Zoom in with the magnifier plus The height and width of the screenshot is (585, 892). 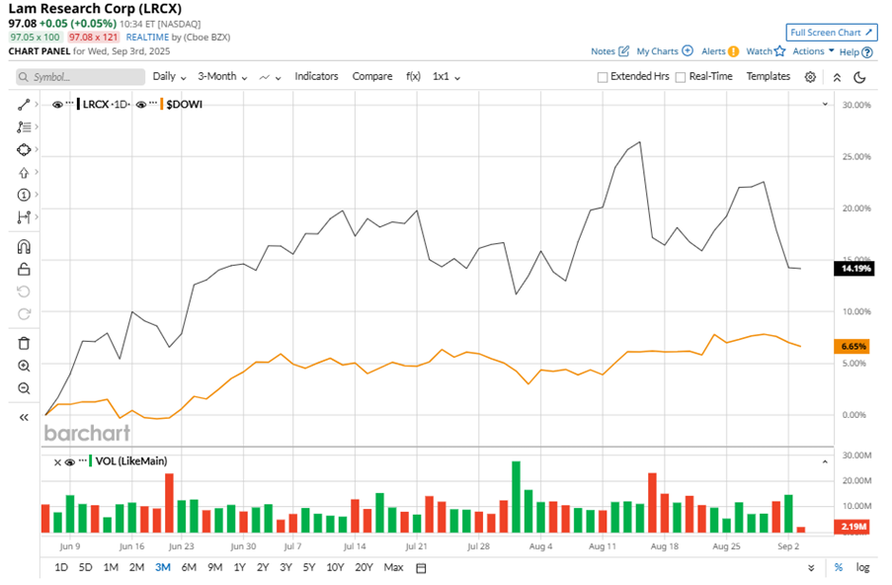coord(24,366)
